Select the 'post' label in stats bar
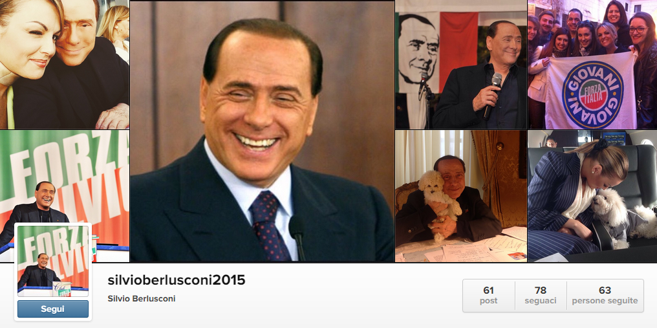657x328 pixels. point(489,301)
